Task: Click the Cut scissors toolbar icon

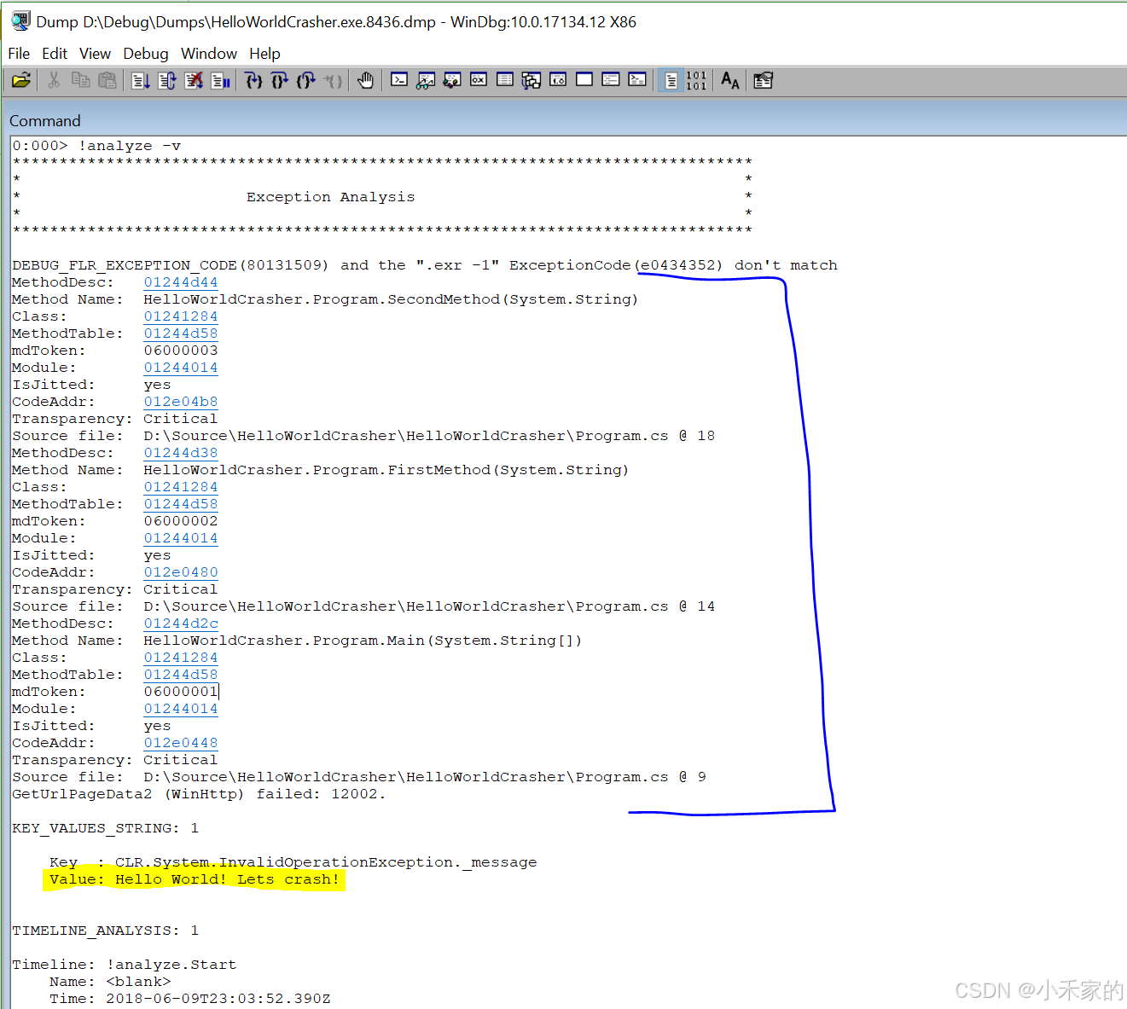Action: (x=54, y=80)
